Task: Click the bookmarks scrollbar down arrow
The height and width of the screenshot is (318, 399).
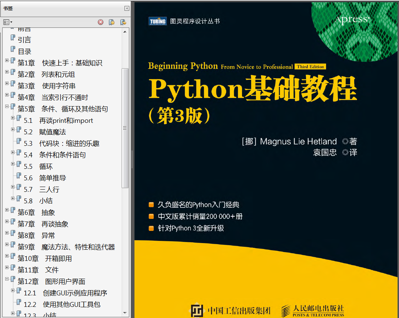Action: tap(125, 313)
